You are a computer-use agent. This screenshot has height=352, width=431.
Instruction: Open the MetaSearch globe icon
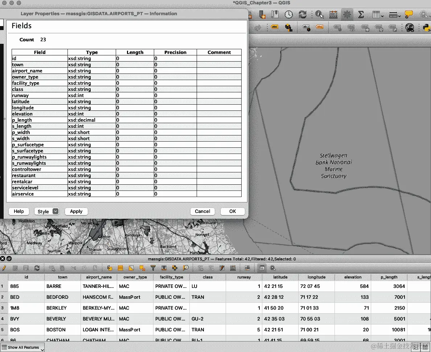[x=410, y=28]
